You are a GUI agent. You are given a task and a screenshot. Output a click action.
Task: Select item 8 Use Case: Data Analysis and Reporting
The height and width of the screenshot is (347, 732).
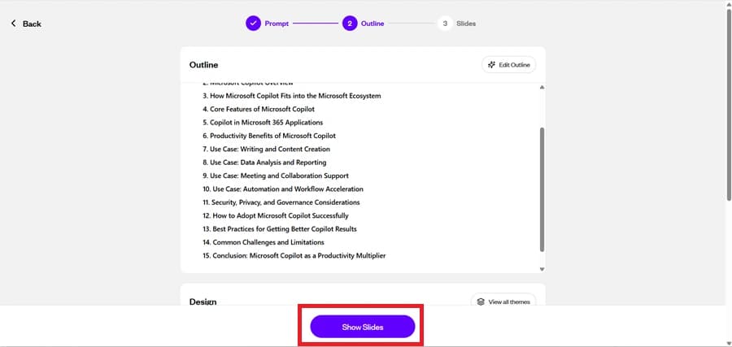(264, 163)
